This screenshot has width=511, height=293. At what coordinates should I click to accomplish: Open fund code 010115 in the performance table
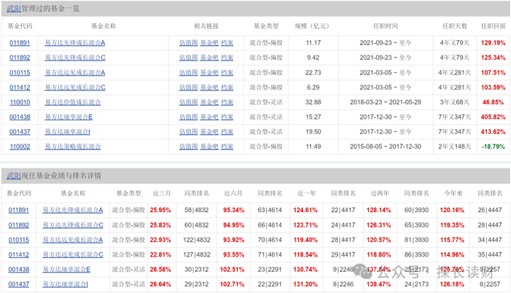pyautogui.click(x=18, y=240)
